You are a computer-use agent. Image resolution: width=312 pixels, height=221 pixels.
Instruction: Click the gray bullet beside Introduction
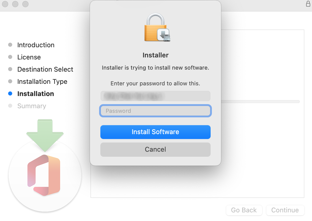click(10, 45)
